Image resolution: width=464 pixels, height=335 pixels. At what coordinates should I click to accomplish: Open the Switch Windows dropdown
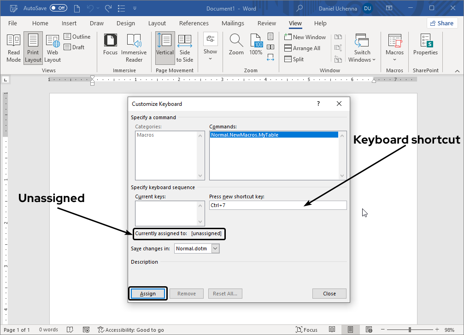coord(362,47)
